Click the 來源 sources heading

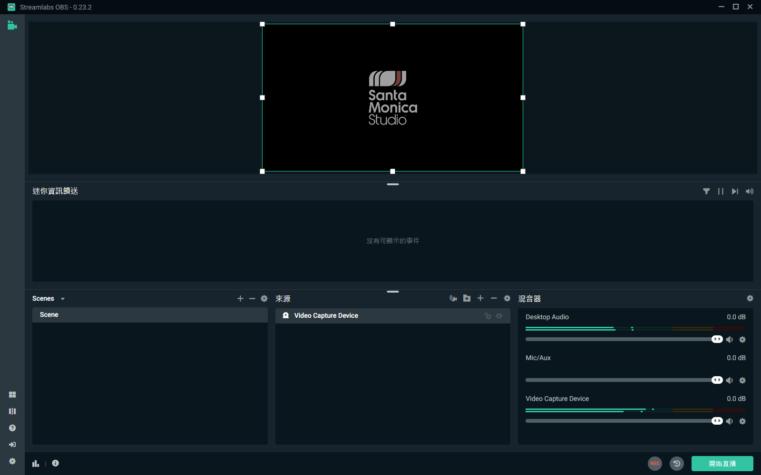click(x=283, y=299)
